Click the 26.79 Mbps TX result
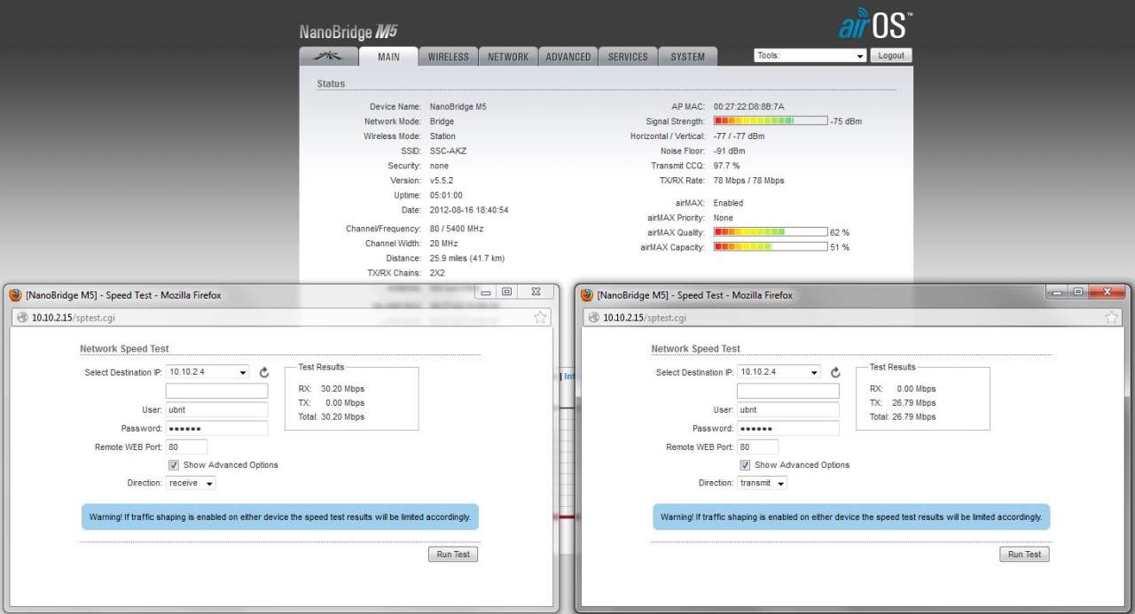The image size is (1135, 614). [913, 402]
